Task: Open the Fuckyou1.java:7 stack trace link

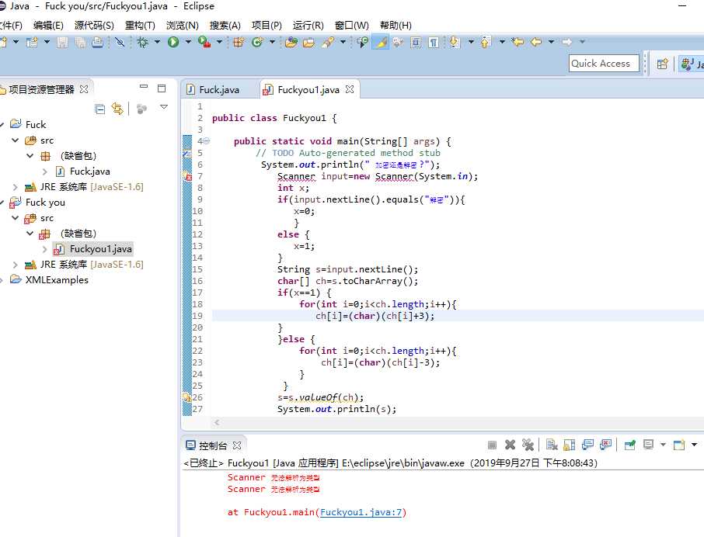Action: [x=361, y=512]
